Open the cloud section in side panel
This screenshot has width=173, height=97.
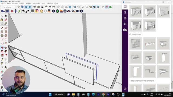tap(125, 30)
